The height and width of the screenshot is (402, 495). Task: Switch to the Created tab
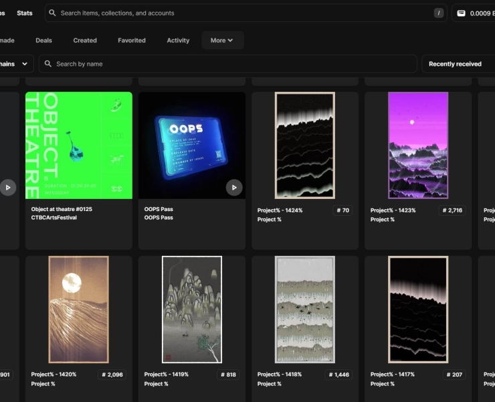click(85, 40)
